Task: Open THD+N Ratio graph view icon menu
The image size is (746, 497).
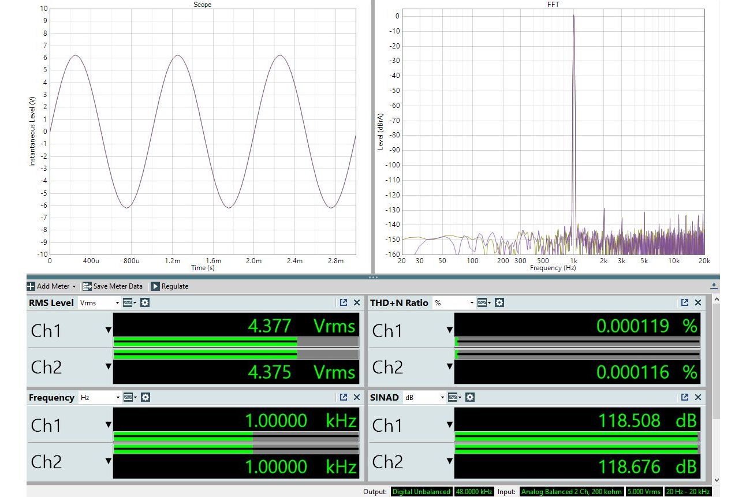Action: click(484, 302)
